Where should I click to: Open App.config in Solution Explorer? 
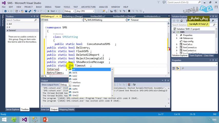pos(188,41)
